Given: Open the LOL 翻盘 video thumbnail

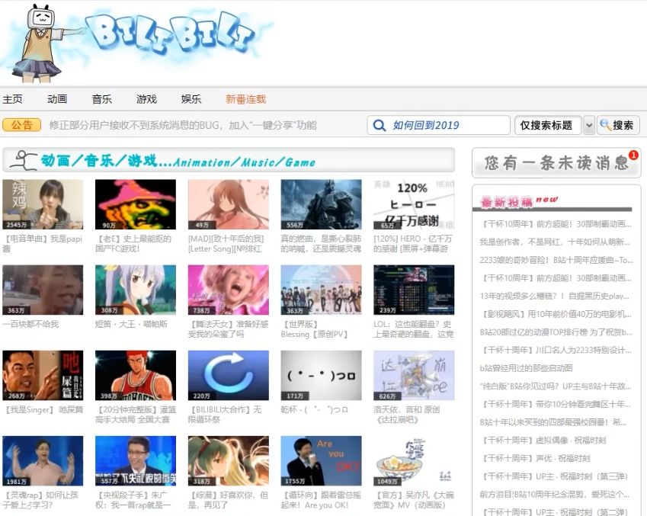Looking at the screenshot, I should click(414, 290).
